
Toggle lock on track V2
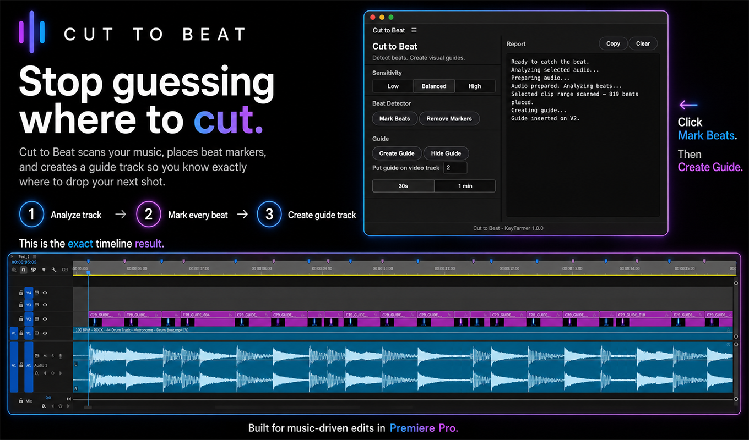coord(21,319)
